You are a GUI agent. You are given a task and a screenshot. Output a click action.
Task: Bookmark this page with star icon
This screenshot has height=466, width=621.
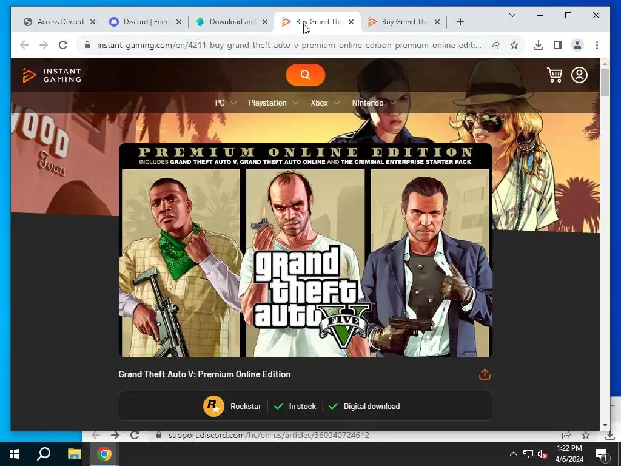[514, 45]
